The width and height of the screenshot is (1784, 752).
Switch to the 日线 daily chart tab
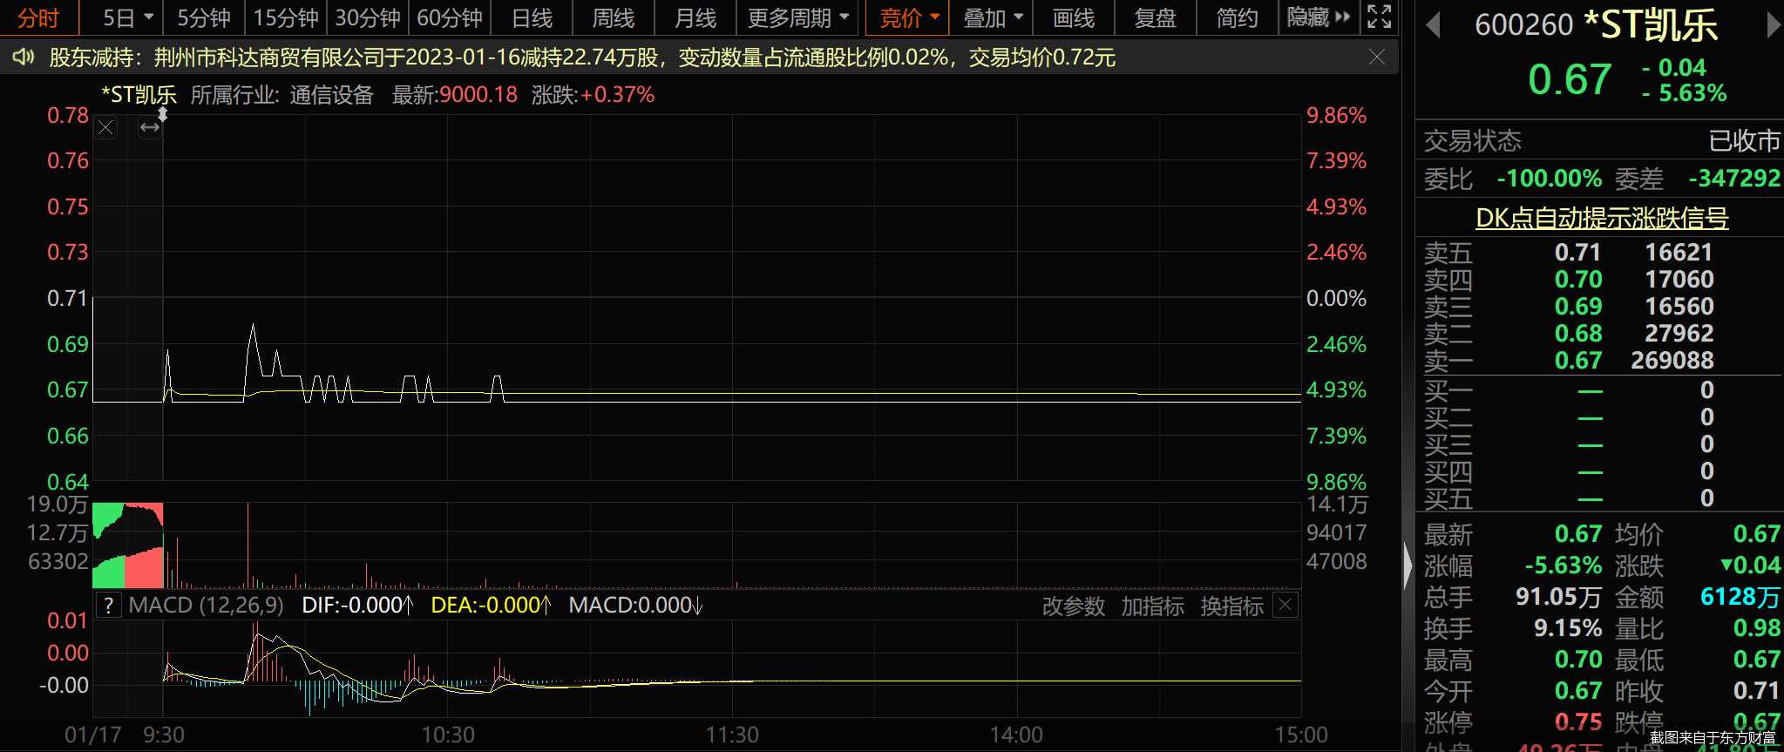[532, 17]
